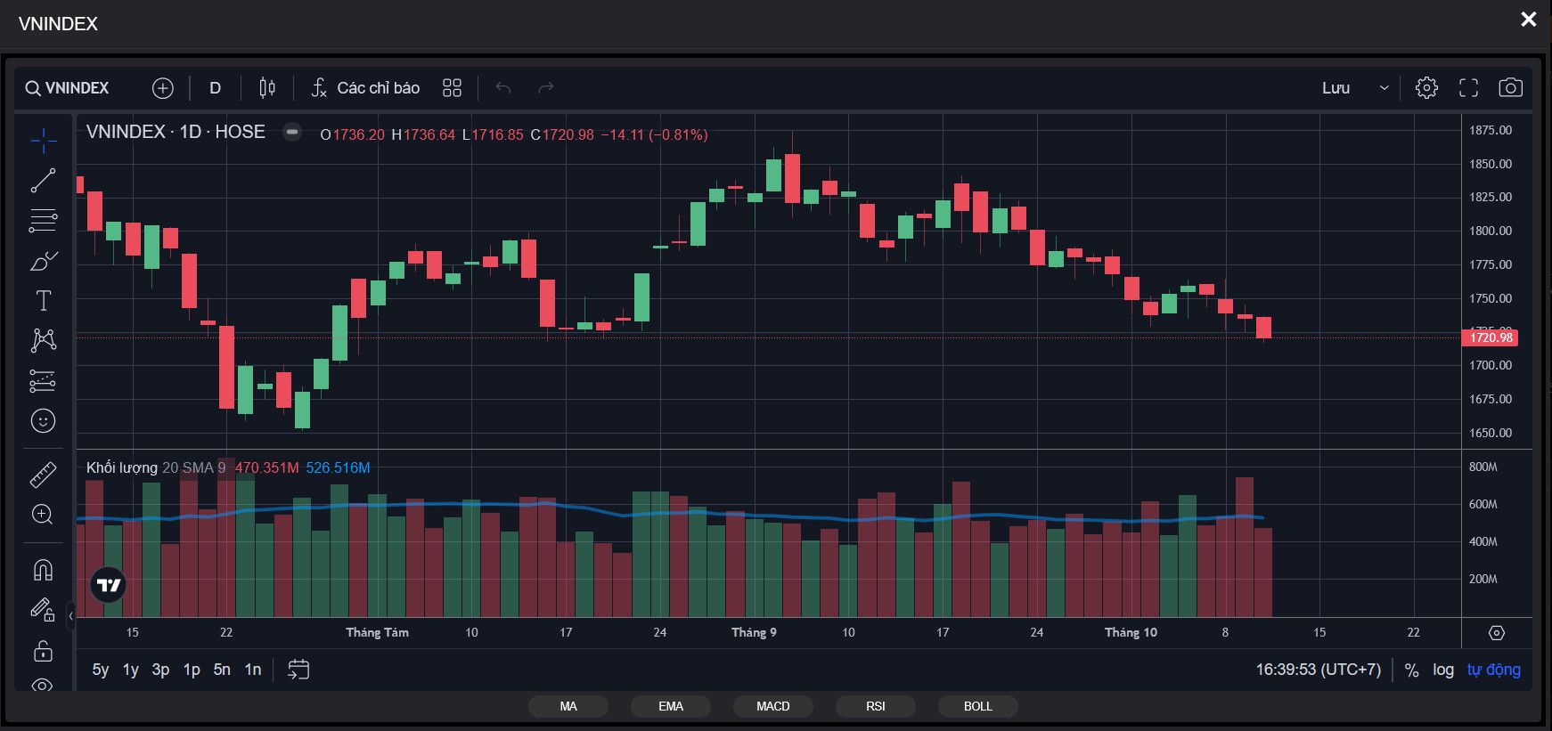Collapse the VNINDEX legend with minus button
The image size is (1552, 731).
[x=291, y=132]
